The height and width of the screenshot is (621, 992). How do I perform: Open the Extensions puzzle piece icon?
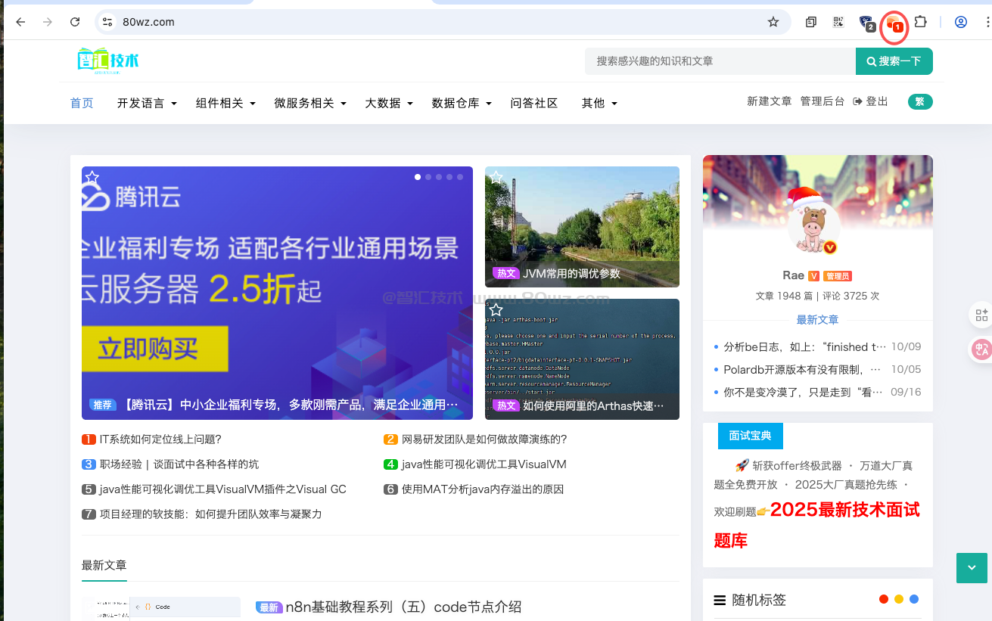click(921, 22)
